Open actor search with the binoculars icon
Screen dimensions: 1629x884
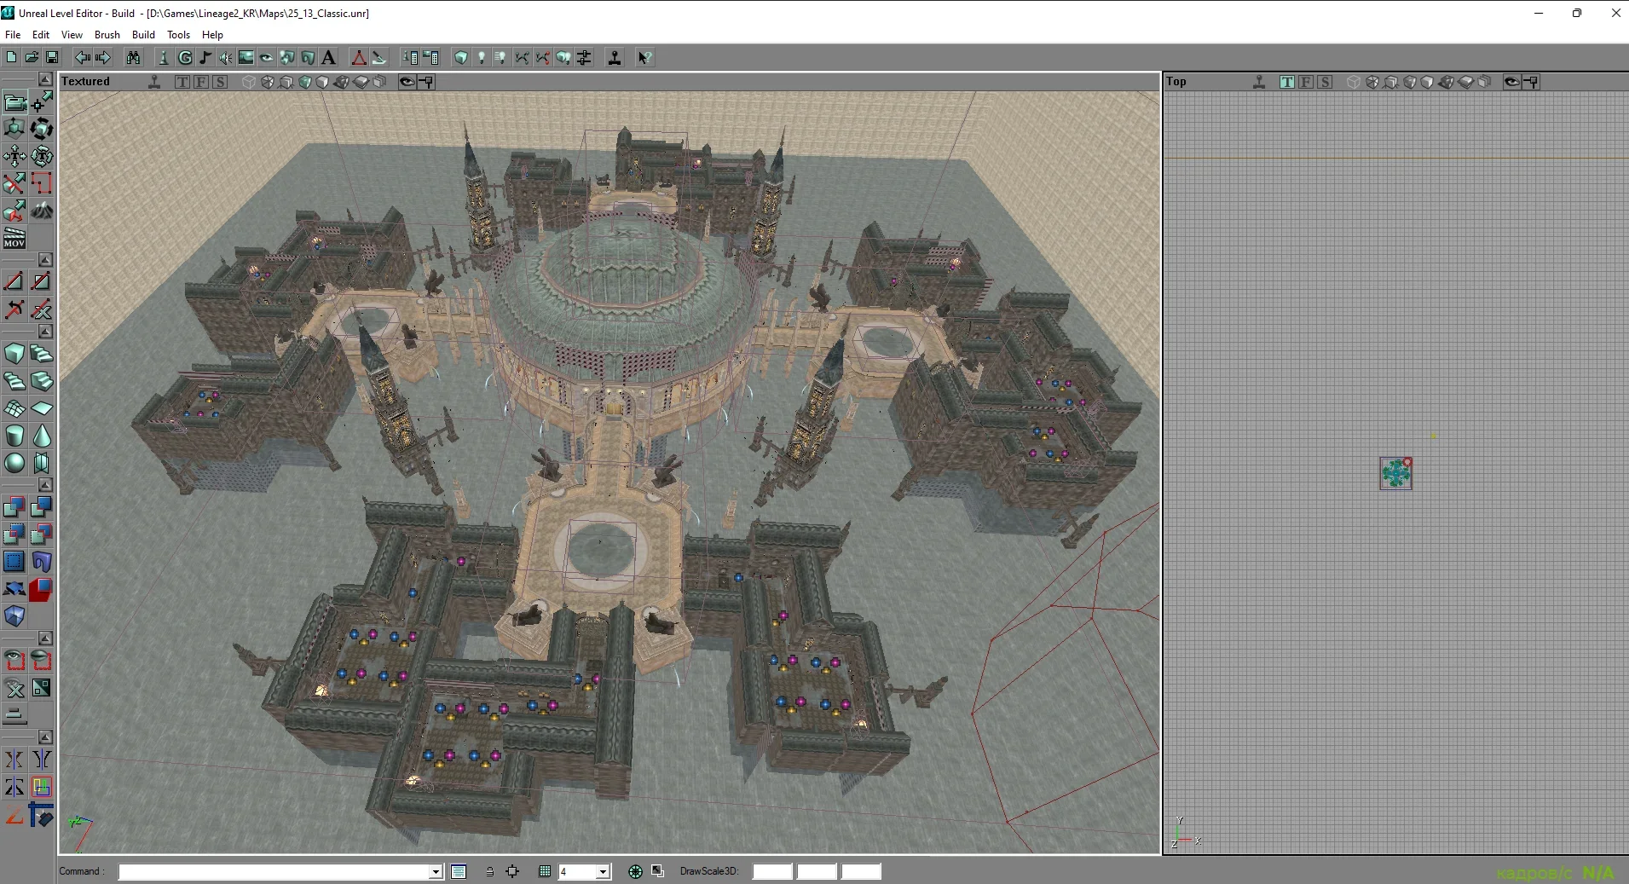(134, 57)
